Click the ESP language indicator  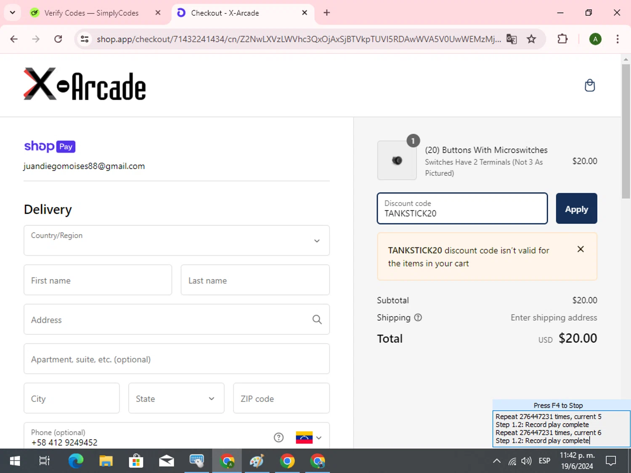pyautogui.click(x=544, y=461)
